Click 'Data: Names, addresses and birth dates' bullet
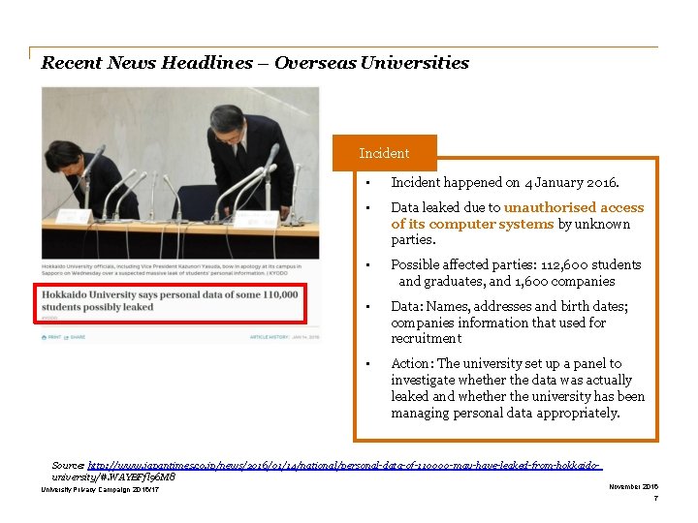The width and height of the screenshot is (698, 523). pos(509,322)
